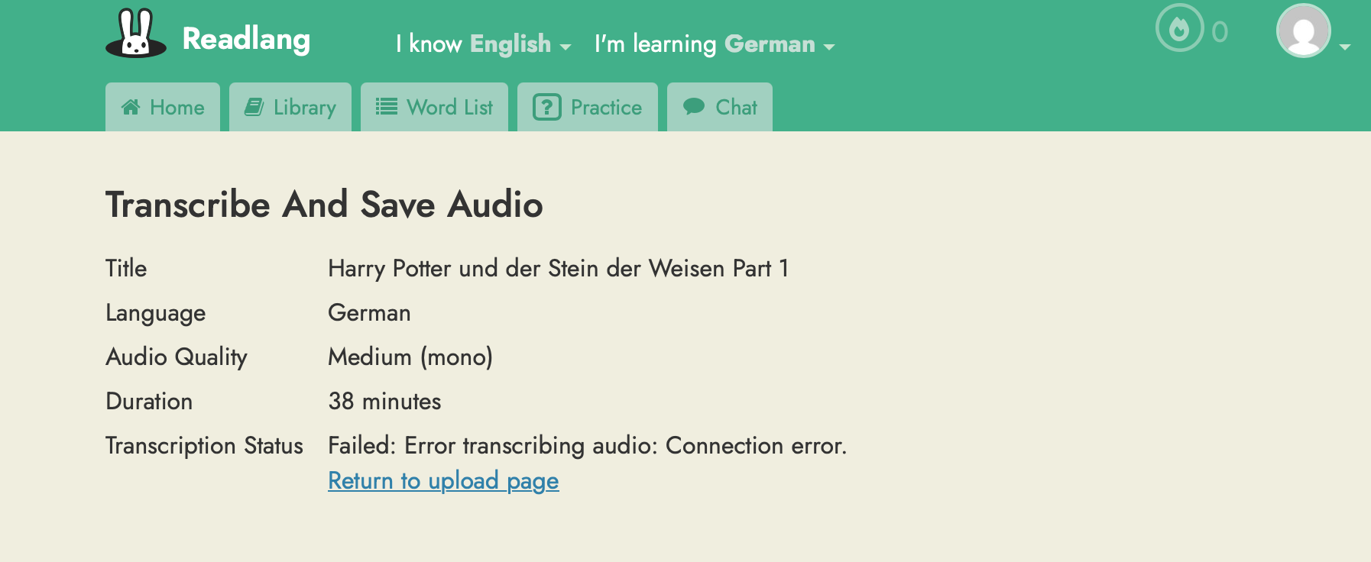Viewport: 1371px width, 562px height.
Task: Click the 'Title' field label
Action: tap(126, 269)
